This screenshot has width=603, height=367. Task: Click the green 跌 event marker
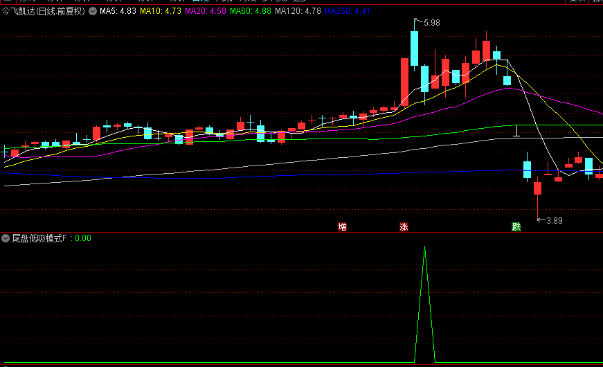516,226
